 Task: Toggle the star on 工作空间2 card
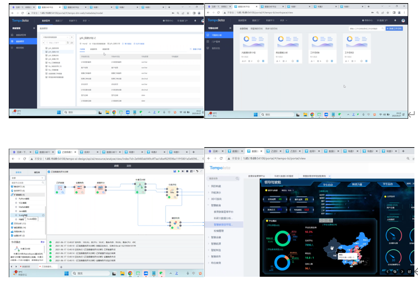(x=361, y=61)
